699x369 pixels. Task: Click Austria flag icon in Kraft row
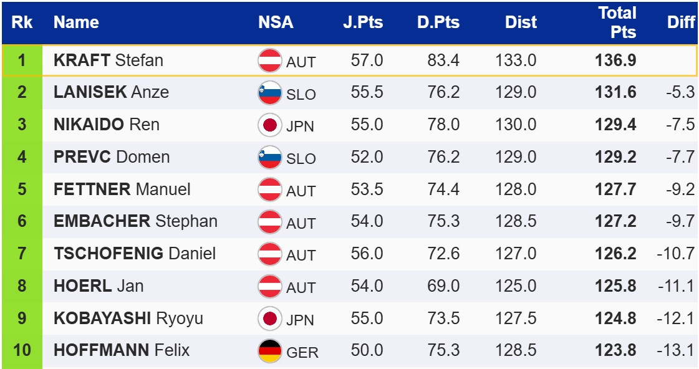(269, 60)
